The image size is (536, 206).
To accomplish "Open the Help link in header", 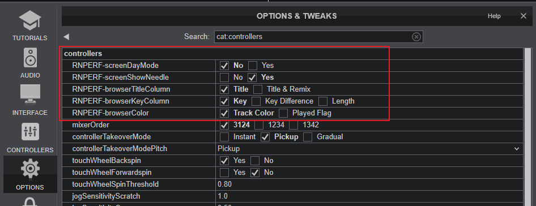I will [494, 16].
